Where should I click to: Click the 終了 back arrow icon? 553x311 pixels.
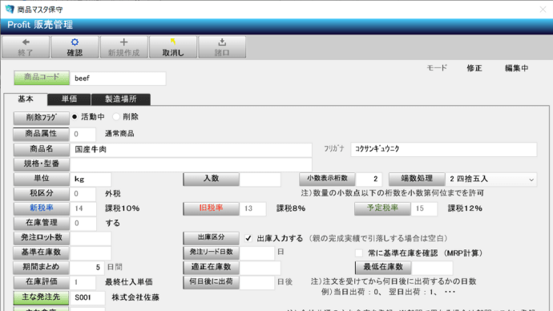click(26, 42)
